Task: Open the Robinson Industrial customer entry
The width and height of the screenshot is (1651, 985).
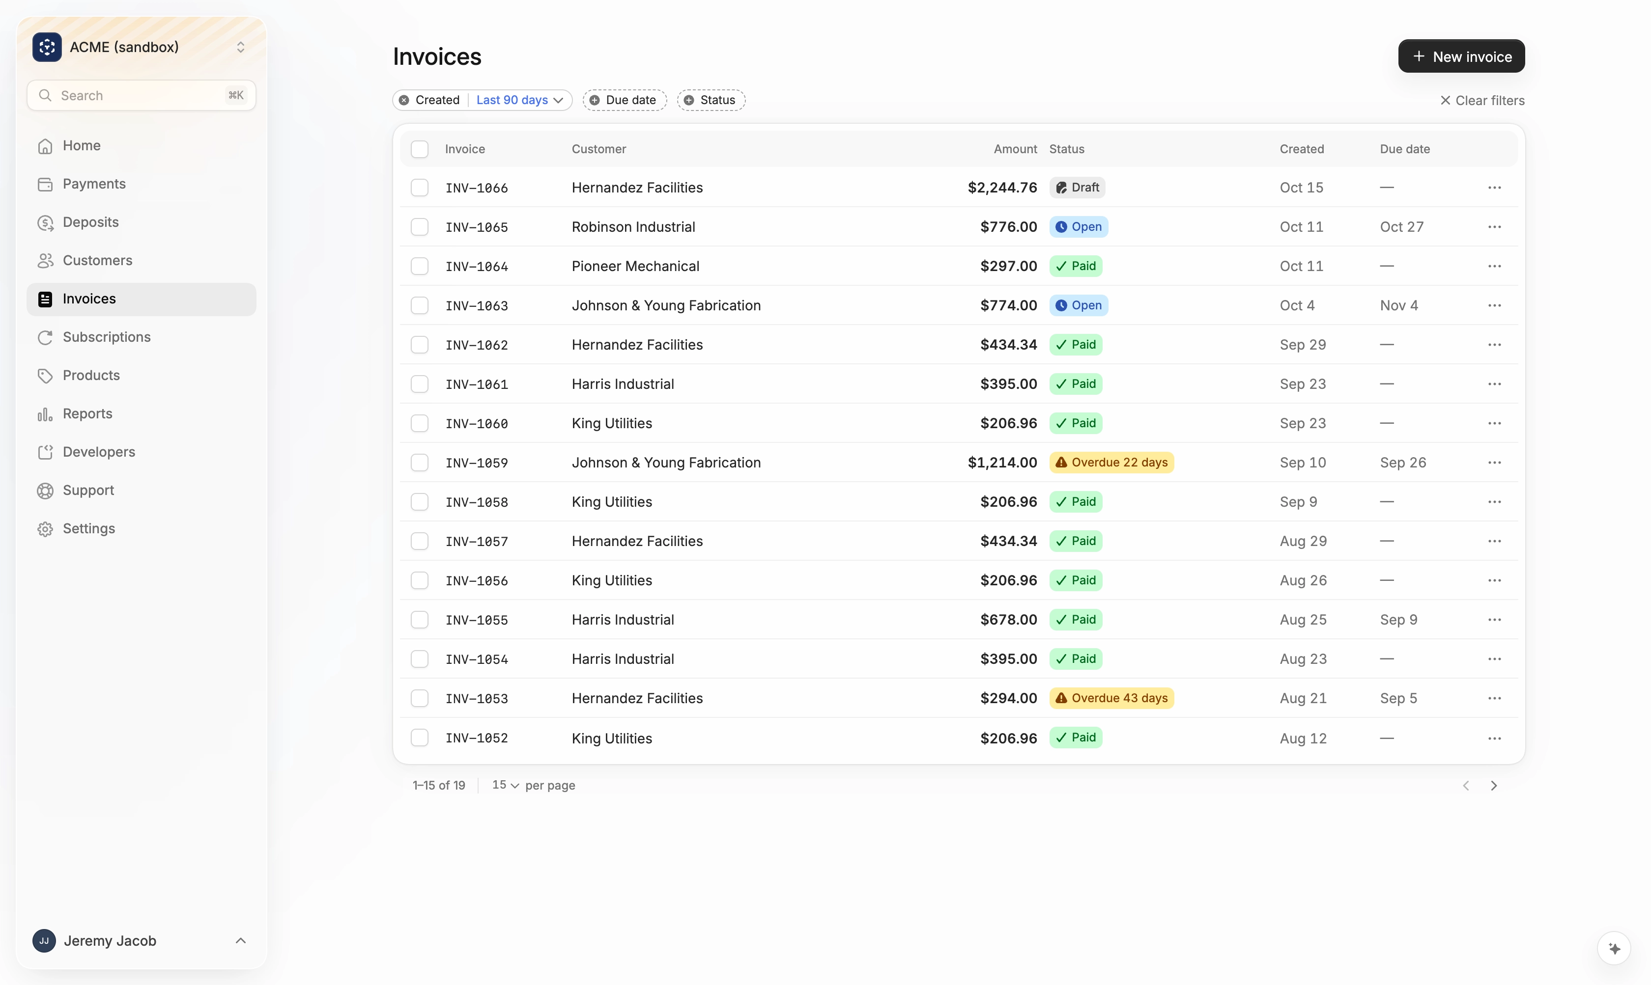Action: click(x=633, y=227)
